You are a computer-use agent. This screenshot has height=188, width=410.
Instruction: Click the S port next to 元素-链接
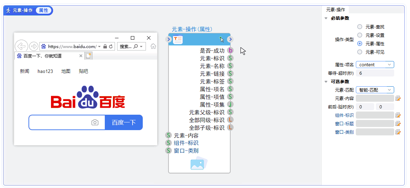230,74
